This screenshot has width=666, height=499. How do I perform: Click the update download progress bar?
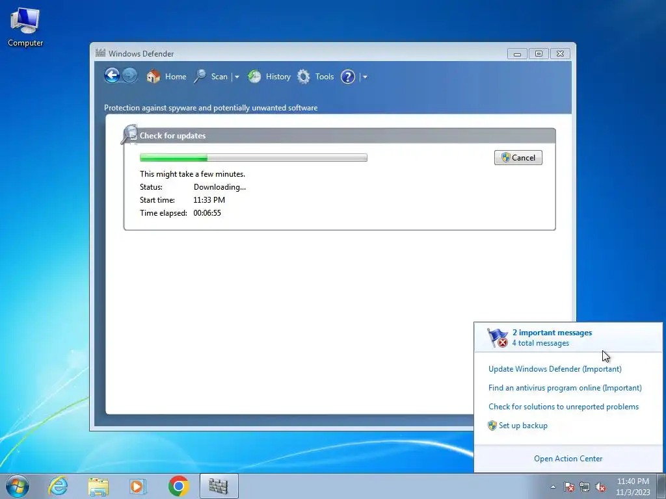254,157
